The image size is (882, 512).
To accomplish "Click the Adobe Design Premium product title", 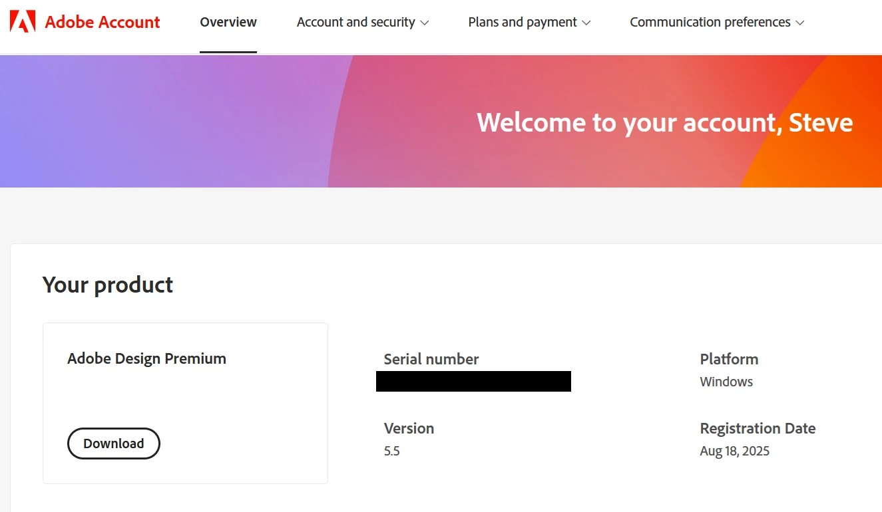I will 146,358.
